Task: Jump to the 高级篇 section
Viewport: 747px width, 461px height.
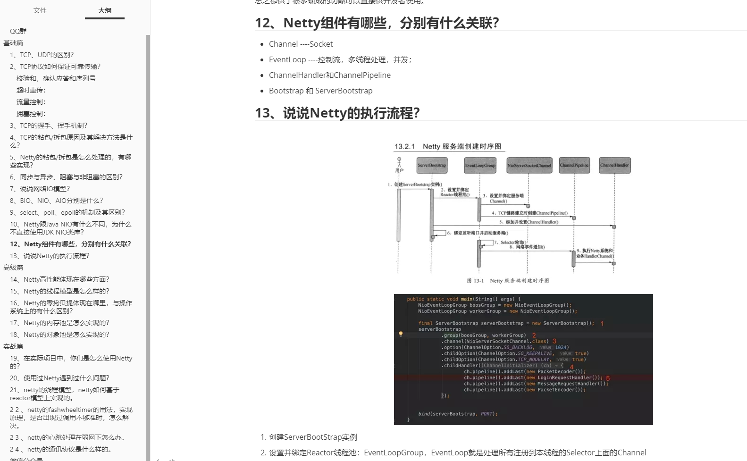Action: (13, 268)
